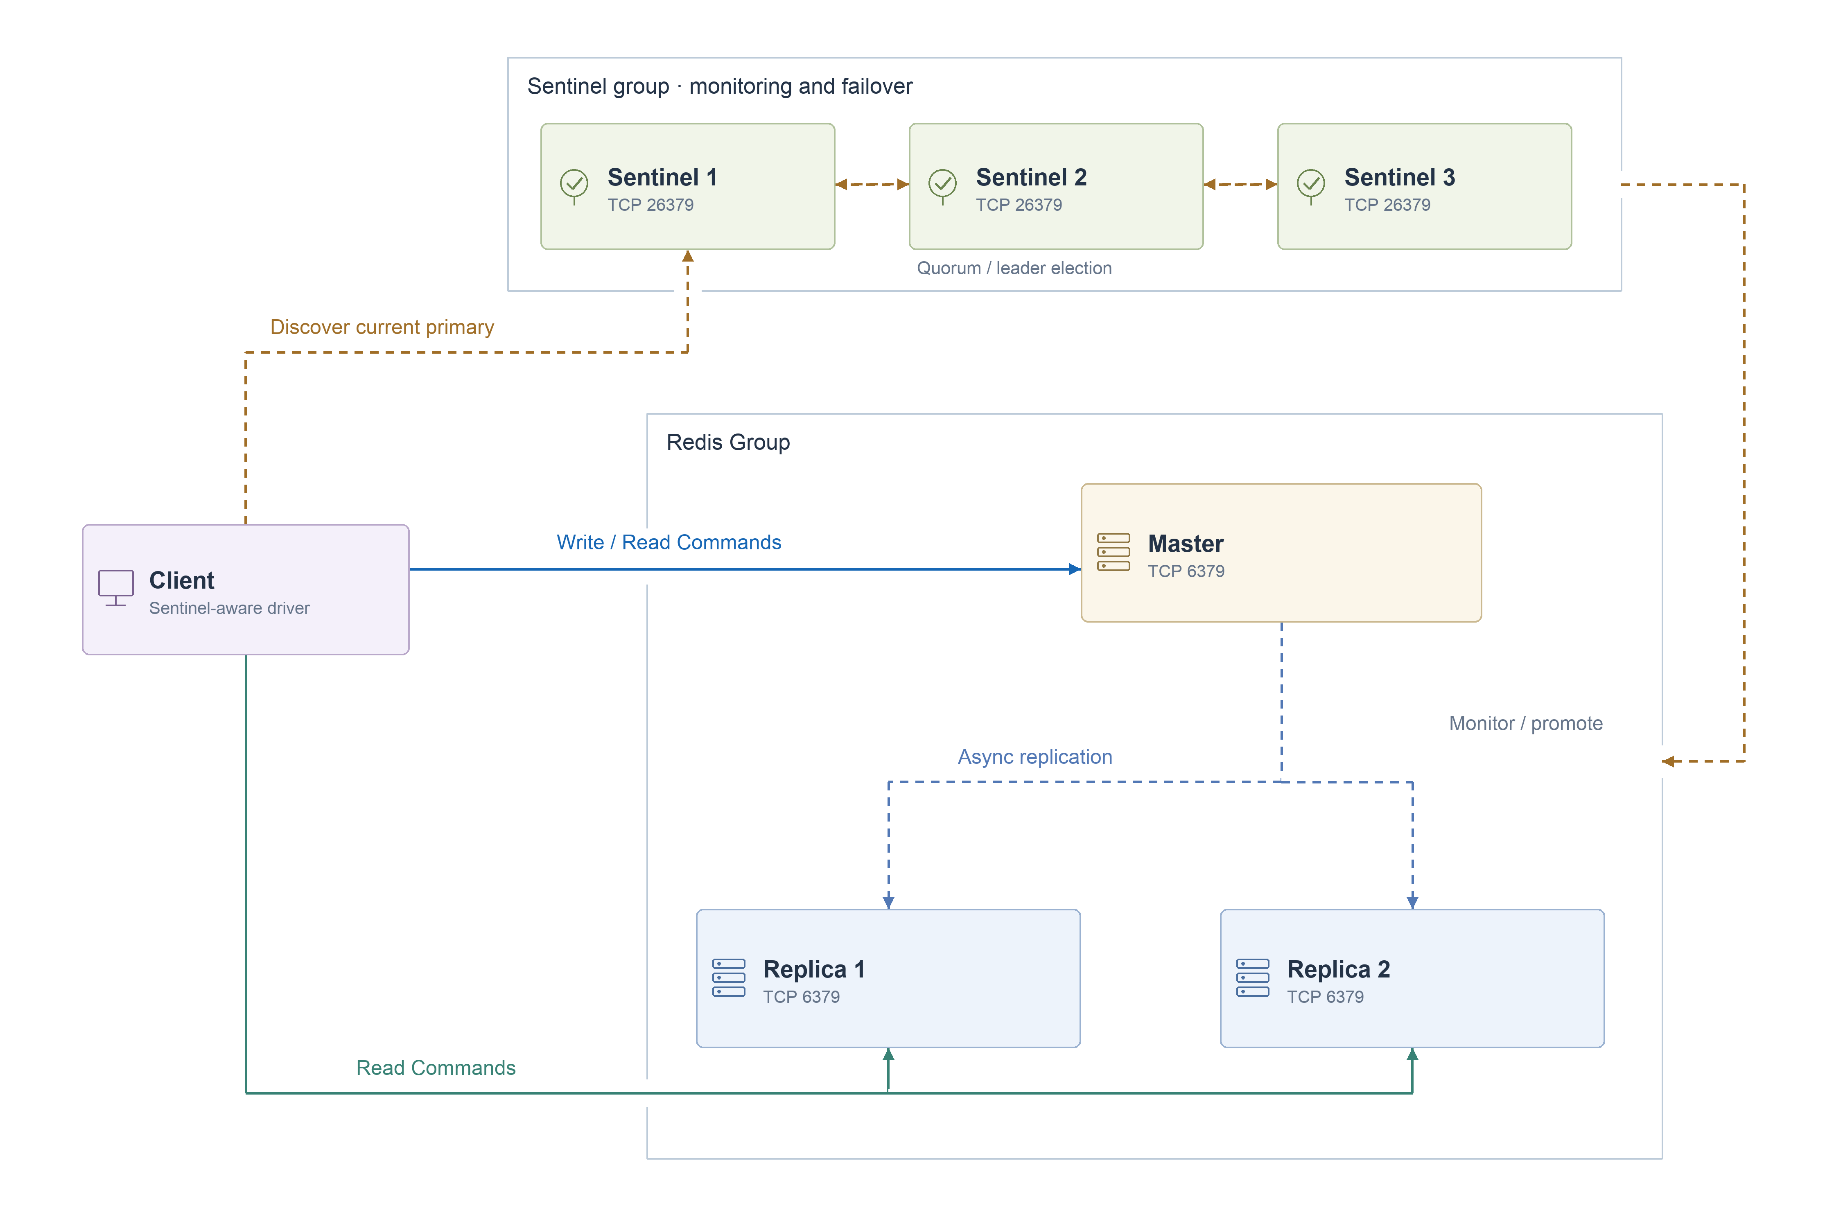Click 'TCP 6379' under Replica 2
Screen dimensions: 1834x1228
click(1325, 996)
